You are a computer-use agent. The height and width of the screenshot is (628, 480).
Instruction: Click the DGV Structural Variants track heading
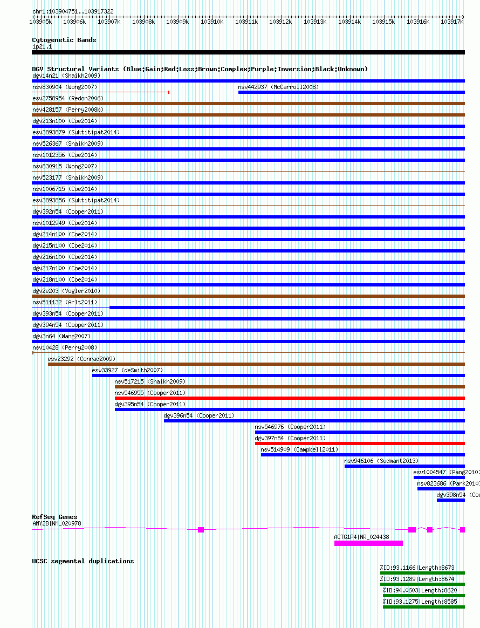(200, 69)
